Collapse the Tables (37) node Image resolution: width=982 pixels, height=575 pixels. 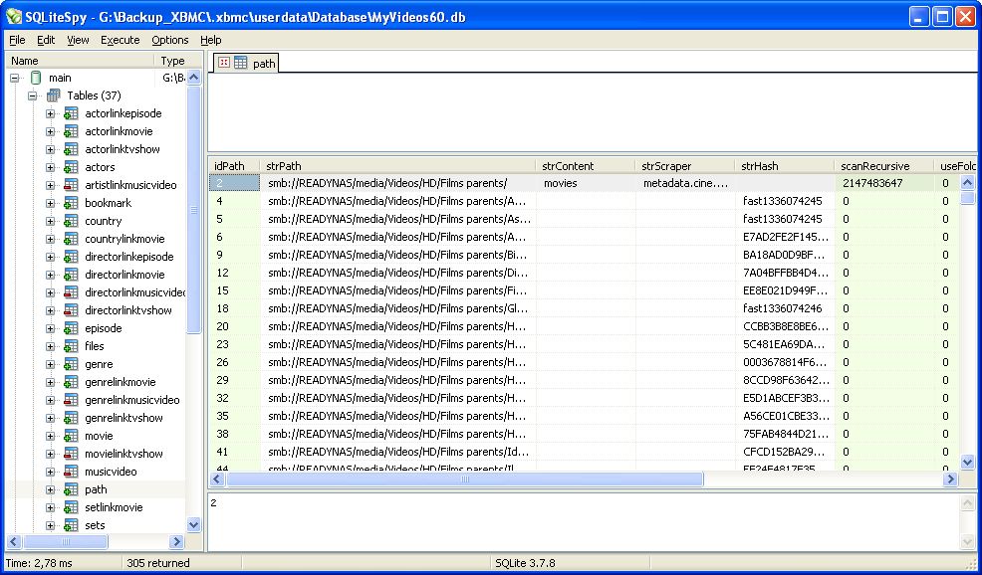(x=33, y=96)
